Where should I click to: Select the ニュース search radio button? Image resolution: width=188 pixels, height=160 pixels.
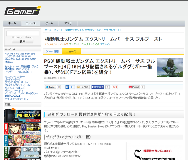[13, 37]
